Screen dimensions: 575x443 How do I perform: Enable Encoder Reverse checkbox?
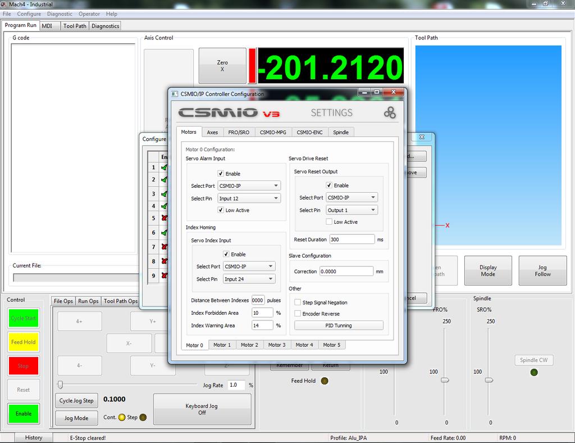coord(298,314)
